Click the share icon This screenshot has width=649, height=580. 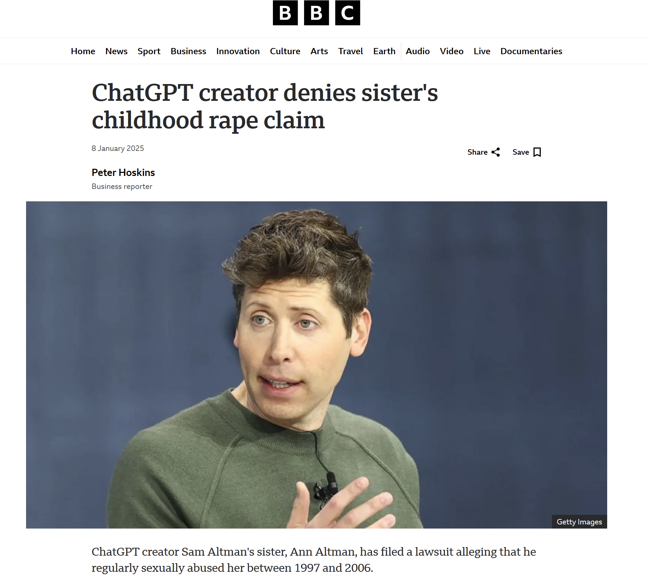(495, 152)
